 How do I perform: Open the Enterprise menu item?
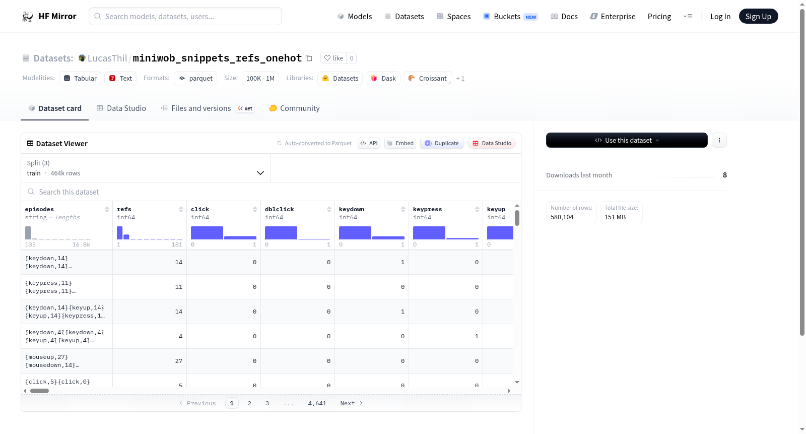coord(613,17)
